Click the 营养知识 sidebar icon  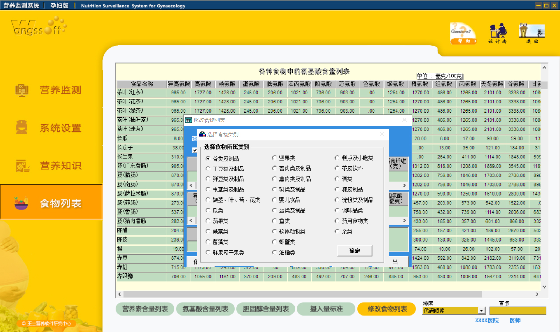[x=22, y=165]
